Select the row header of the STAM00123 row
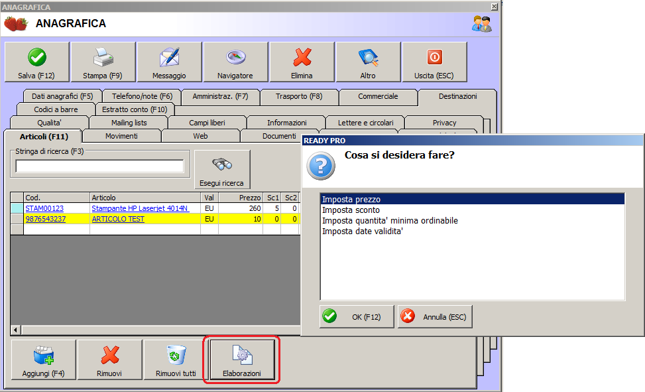This screenshot has height=392, width=645. (x=17, y=208)
